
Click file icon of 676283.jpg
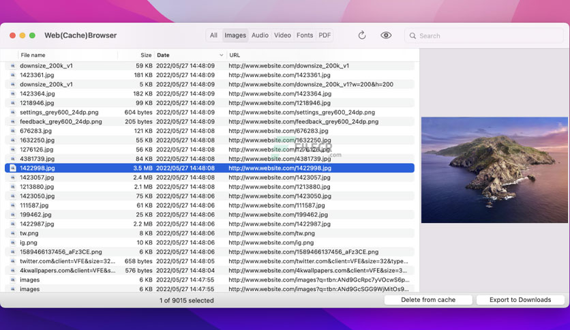[13, 131]
